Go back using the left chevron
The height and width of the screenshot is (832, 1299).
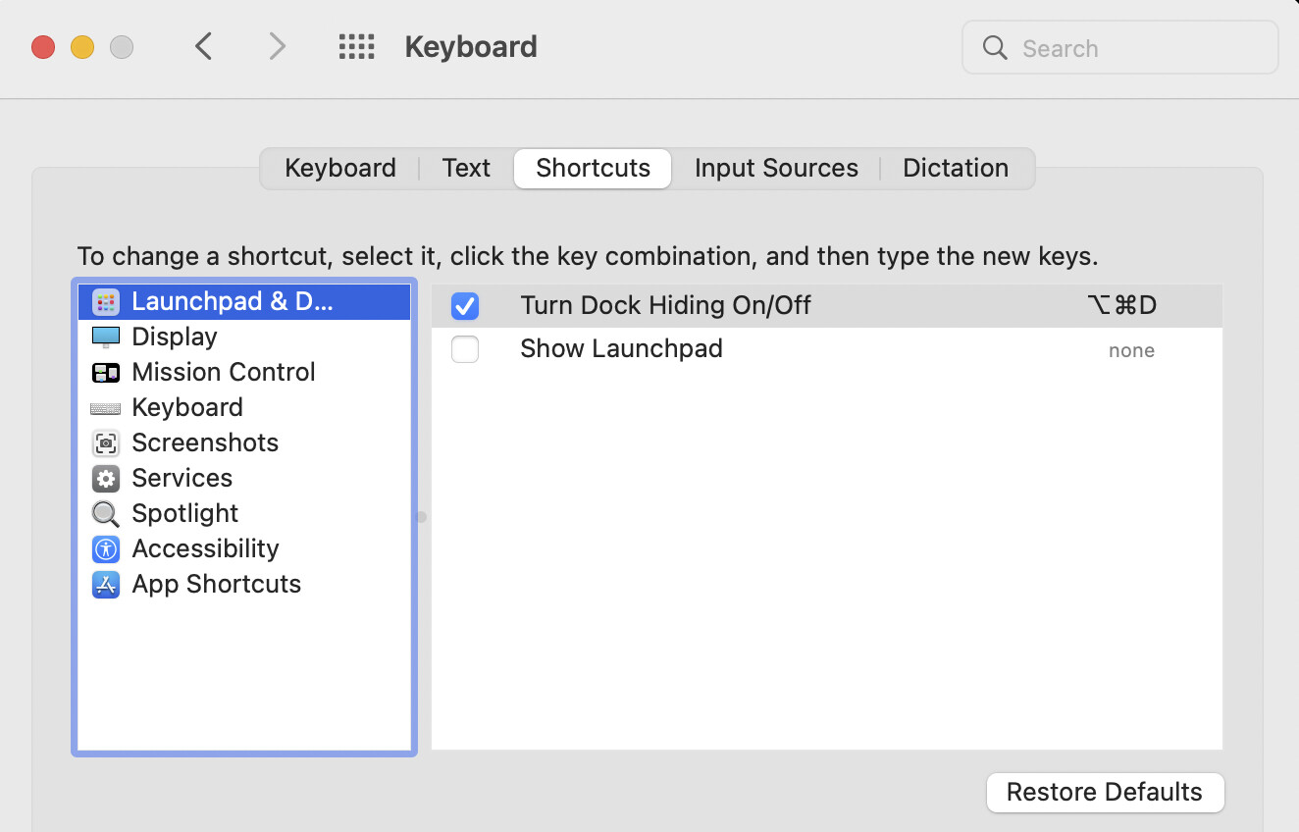pos(204,46)
